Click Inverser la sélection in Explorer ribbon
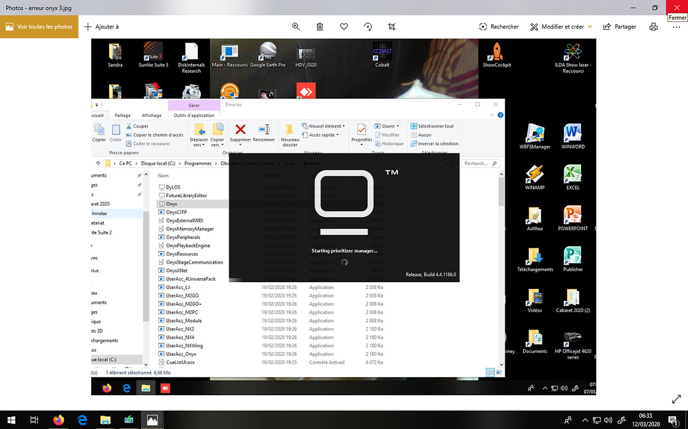Image resolution: width=688 pixels, height=429 pixels. 434,143
